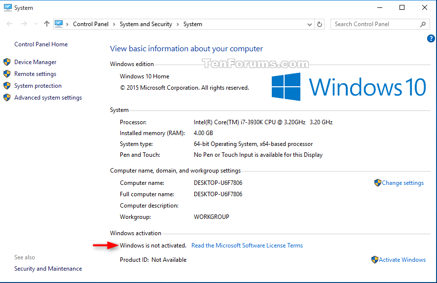Click shield icon beside System protection
The height and width of the screenshot is (283, 437).
click(x=7, y=85)
